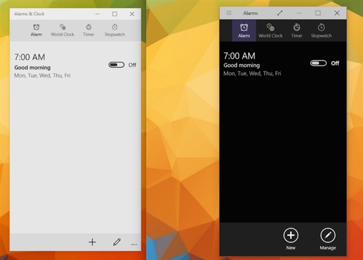Click pencil edit icon in light window
363x260 pixels.
coord(117,242)
